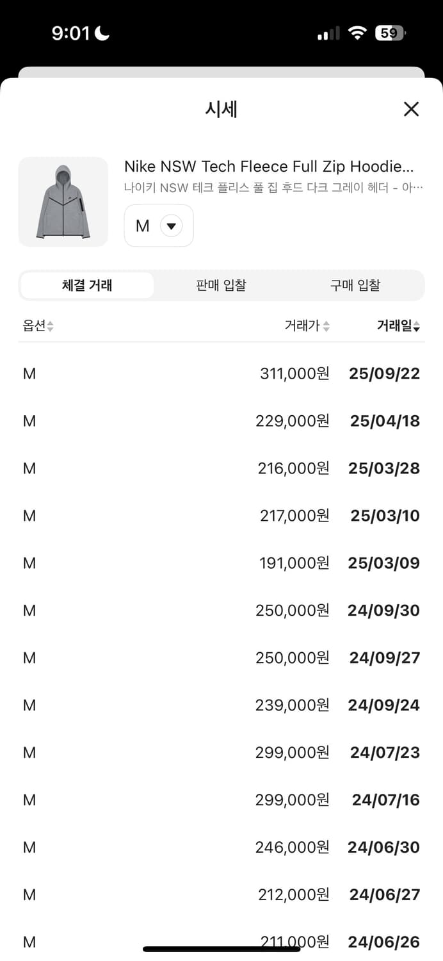This screenshot has width=443, height=961.
Task: Tap the 239,000원 transaction price
Action: coord(293,706)
